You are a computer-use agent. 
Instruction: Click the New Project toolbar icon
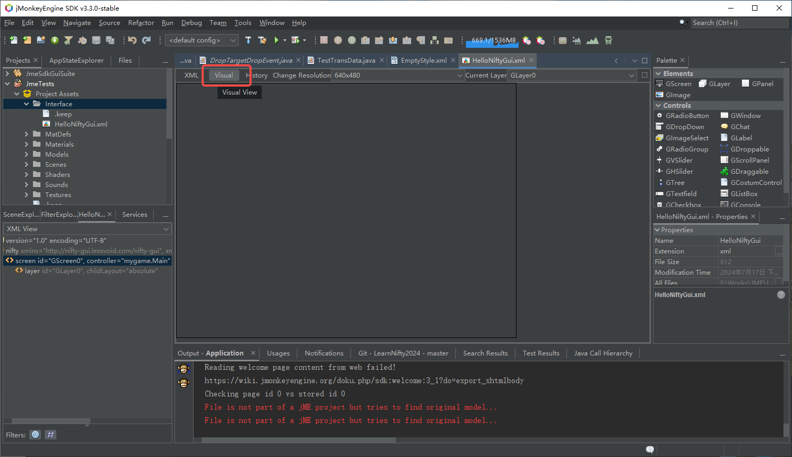(27, 40)
